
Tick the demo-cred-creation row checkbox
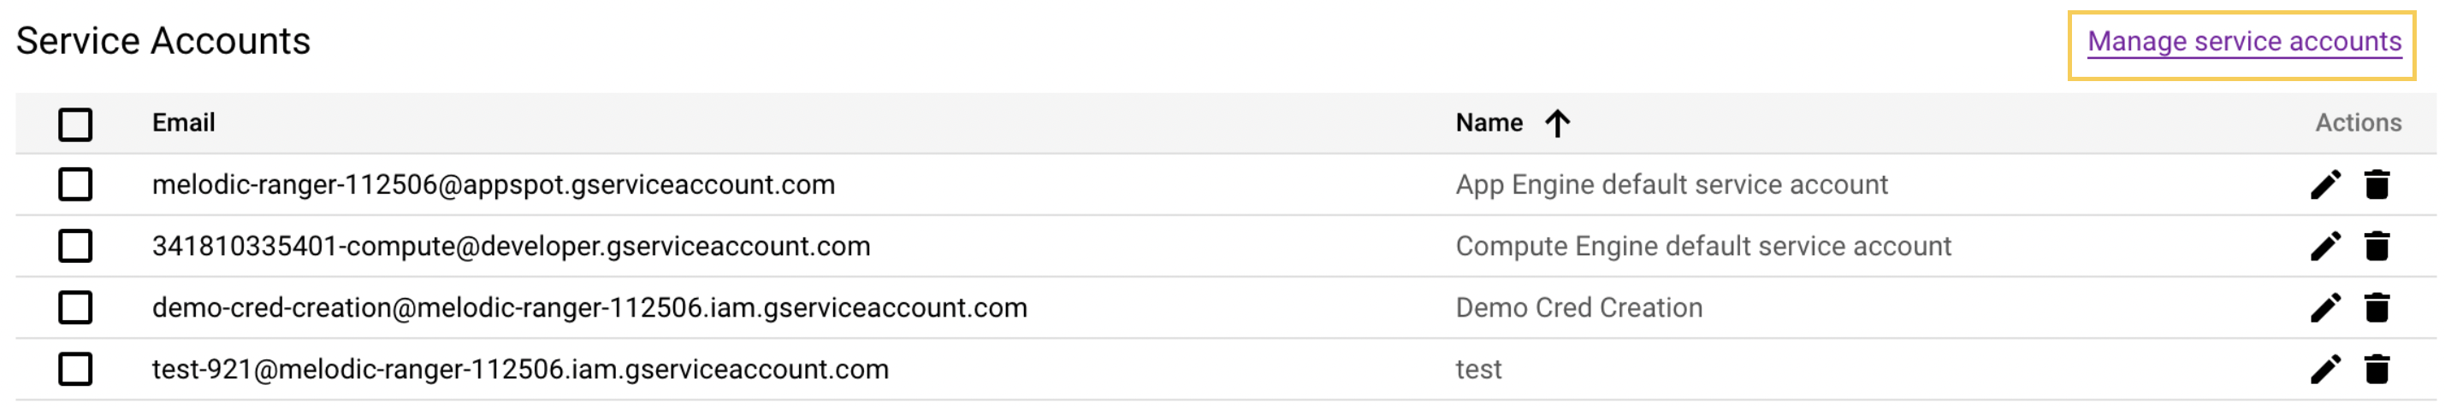pos(75,307)
